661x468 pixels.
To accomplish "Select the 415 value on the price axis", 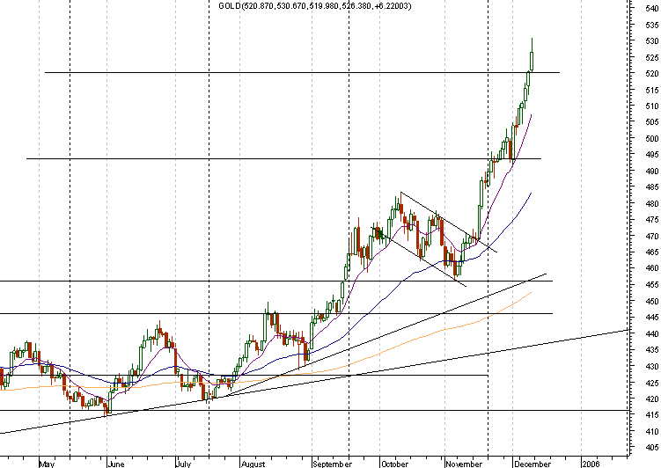I will tap(651, 415).
